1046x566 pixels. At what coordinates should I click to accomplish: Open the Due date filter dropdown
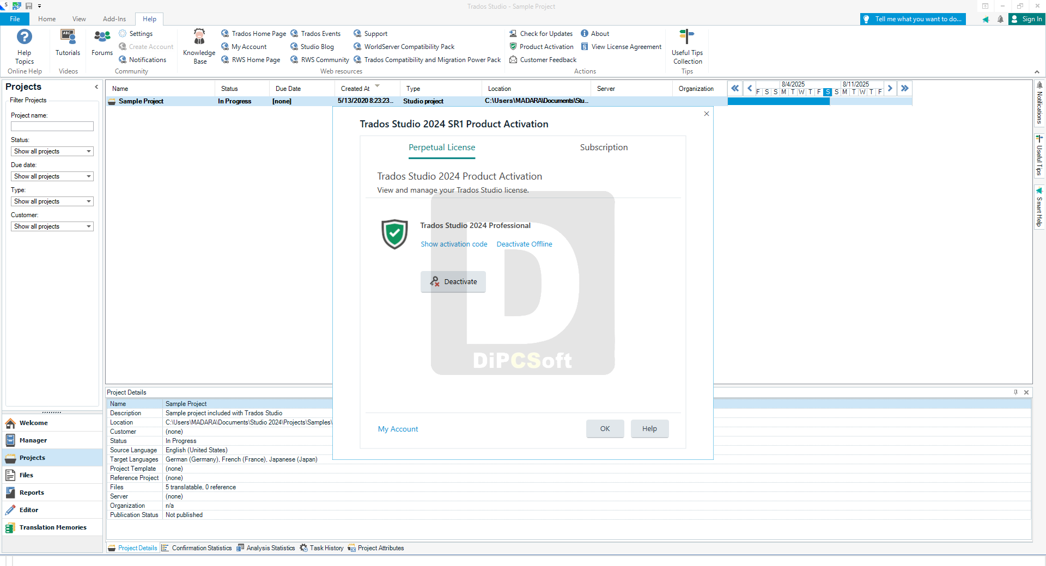(52, 176)
